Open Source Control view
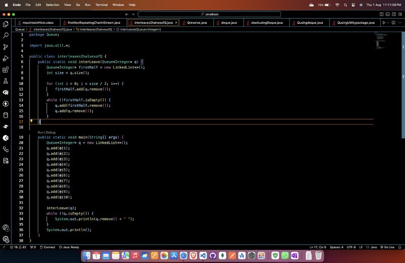Viewport: 405px width, 263px height. click(x=6, y=47)
